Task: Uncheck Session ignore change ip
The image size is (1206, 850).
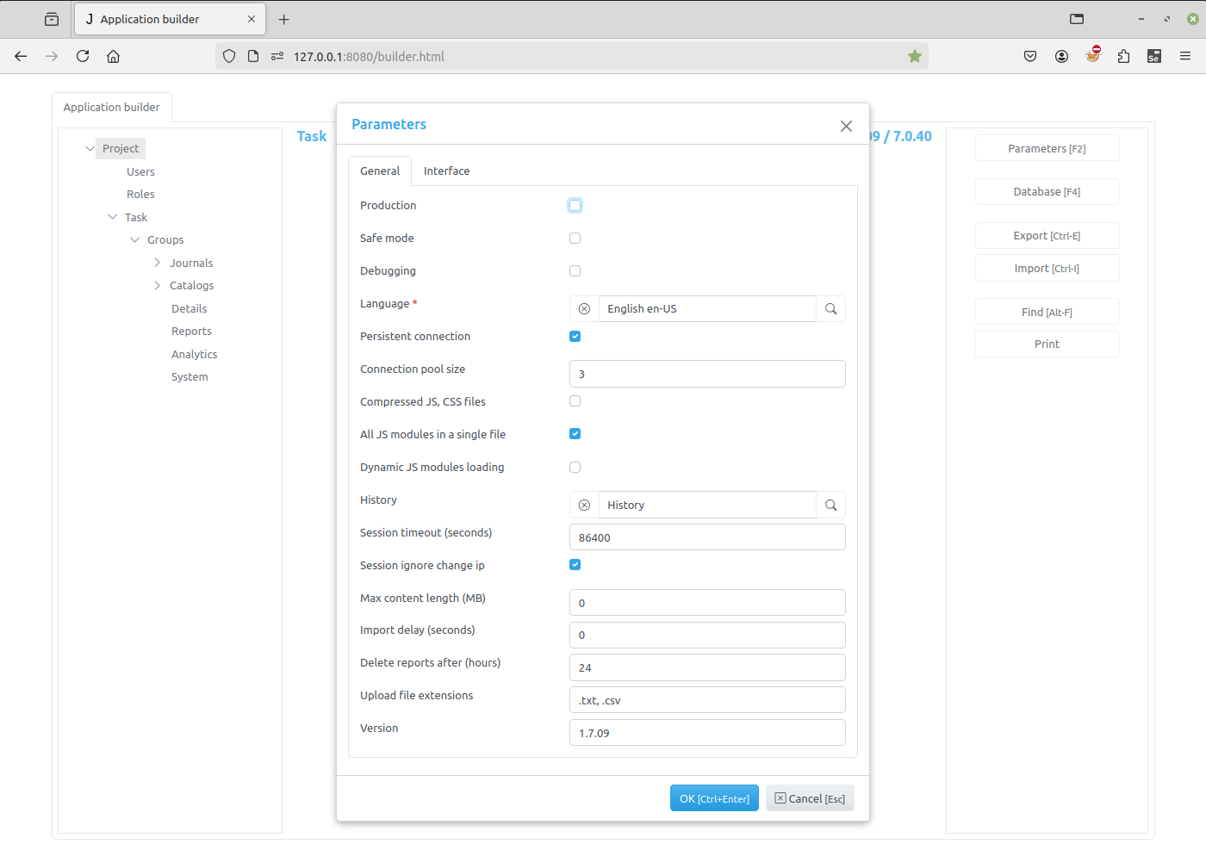Action: click(x=575, y=564)
